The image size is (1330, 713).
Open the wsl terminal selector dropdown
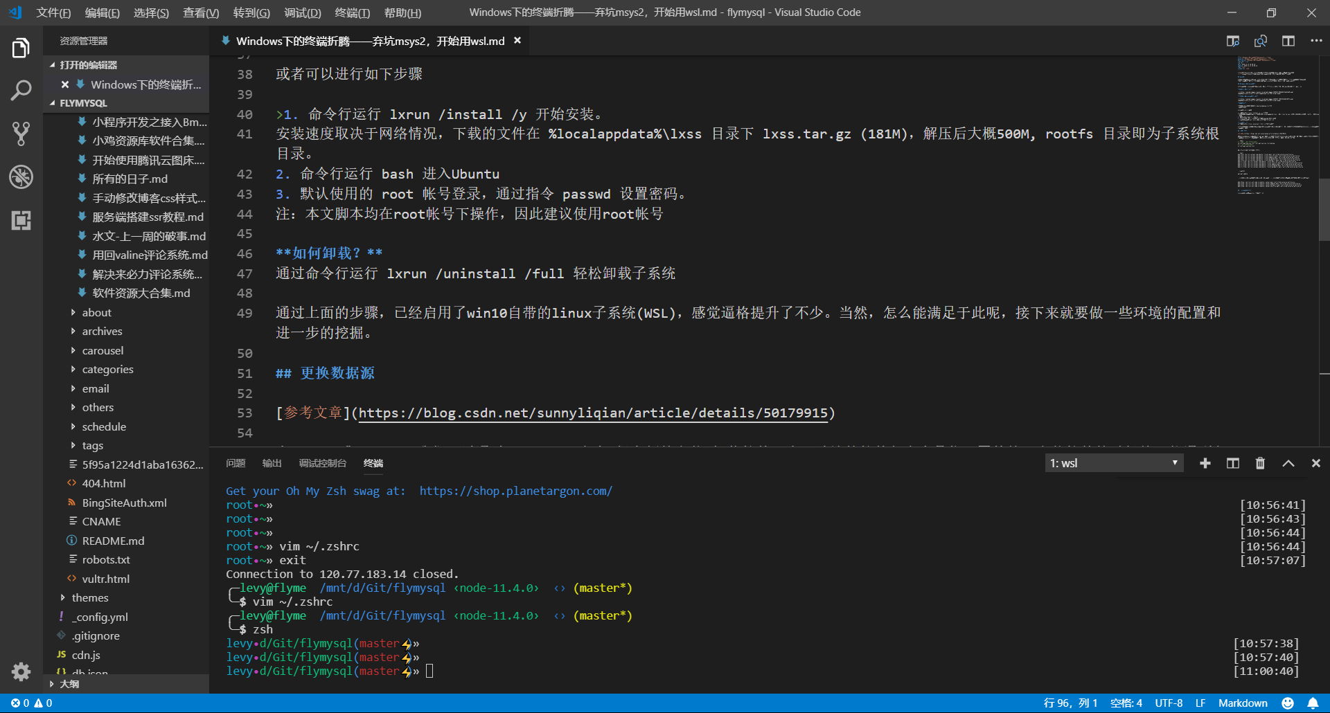click(1113, 463)
